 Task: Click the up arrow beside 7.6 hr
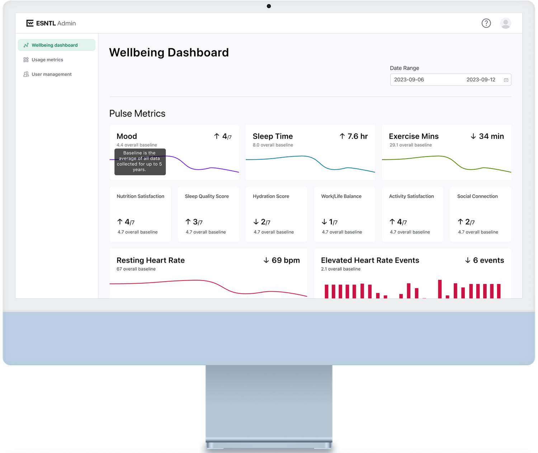342,136
